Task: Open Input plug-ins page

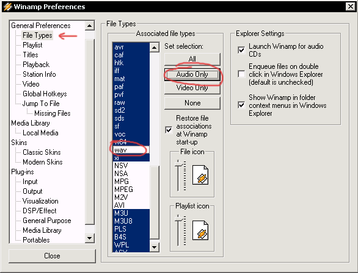Action: [x=30, y=182]
